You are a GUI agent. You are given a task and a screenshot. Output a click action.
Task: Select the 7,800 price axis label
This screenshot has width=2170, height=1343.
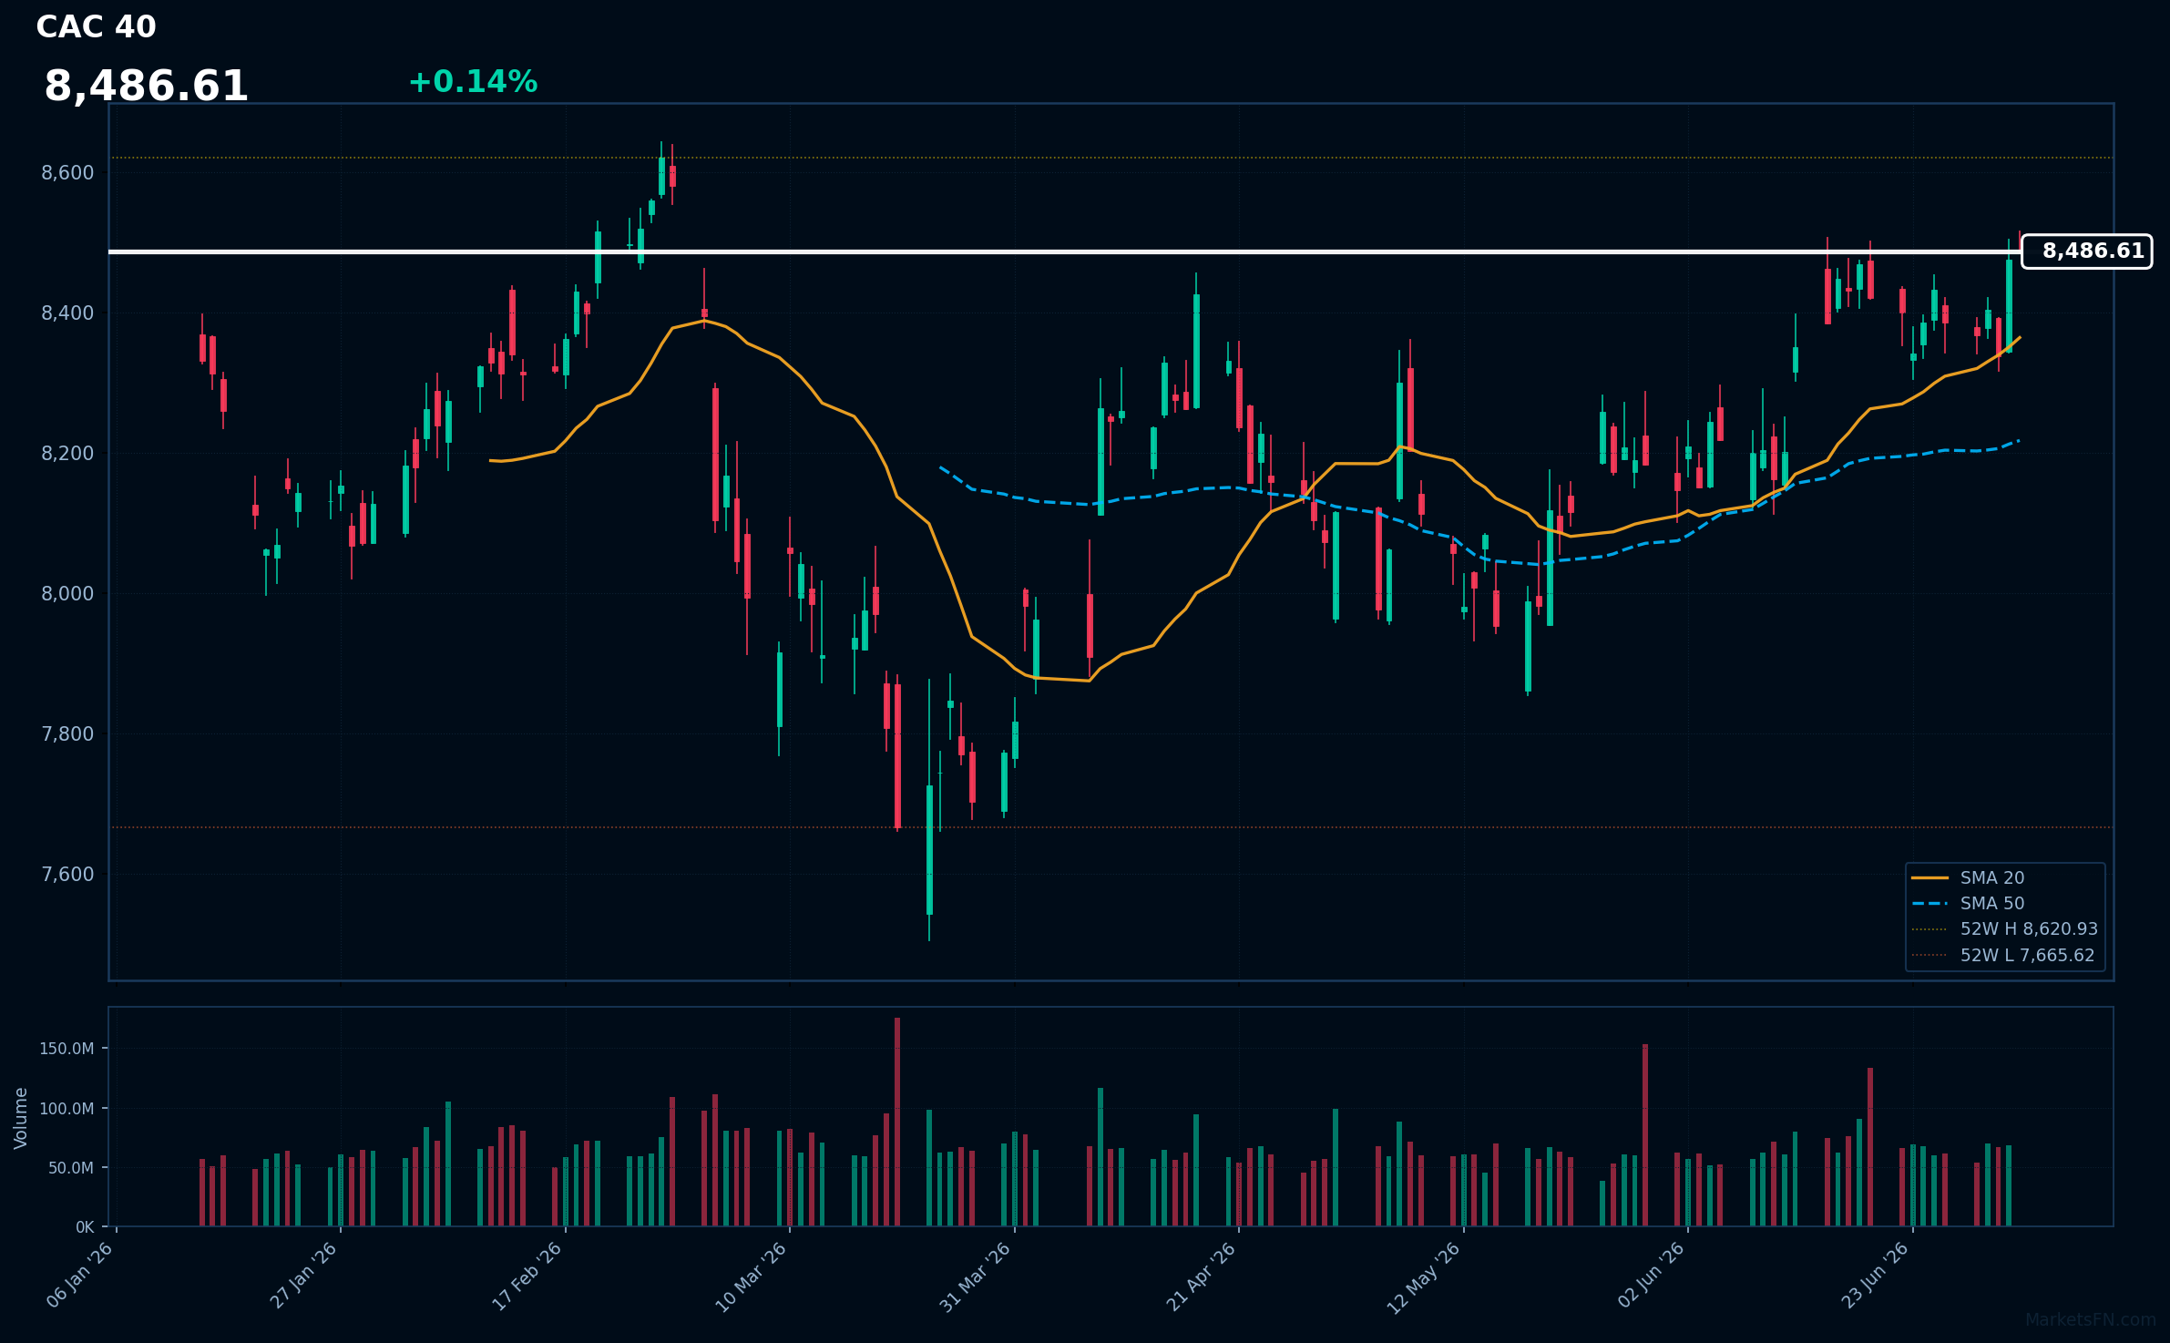click(67, 734)
